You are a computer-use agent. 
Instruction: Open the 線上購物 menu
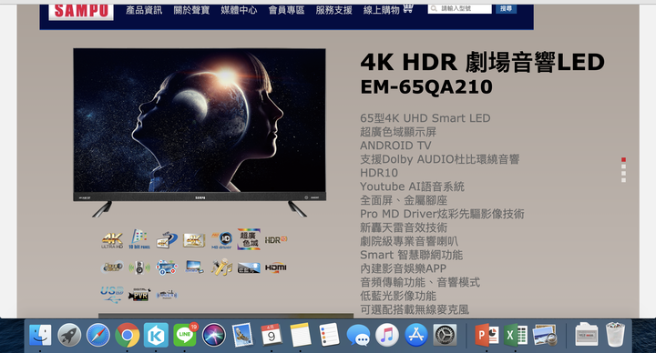click(x=382, y=10)
